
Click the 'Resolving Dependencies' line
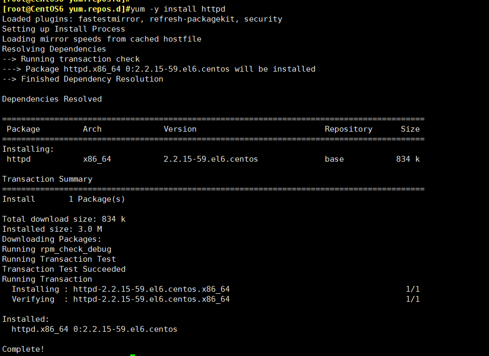(x=54, y=49)
